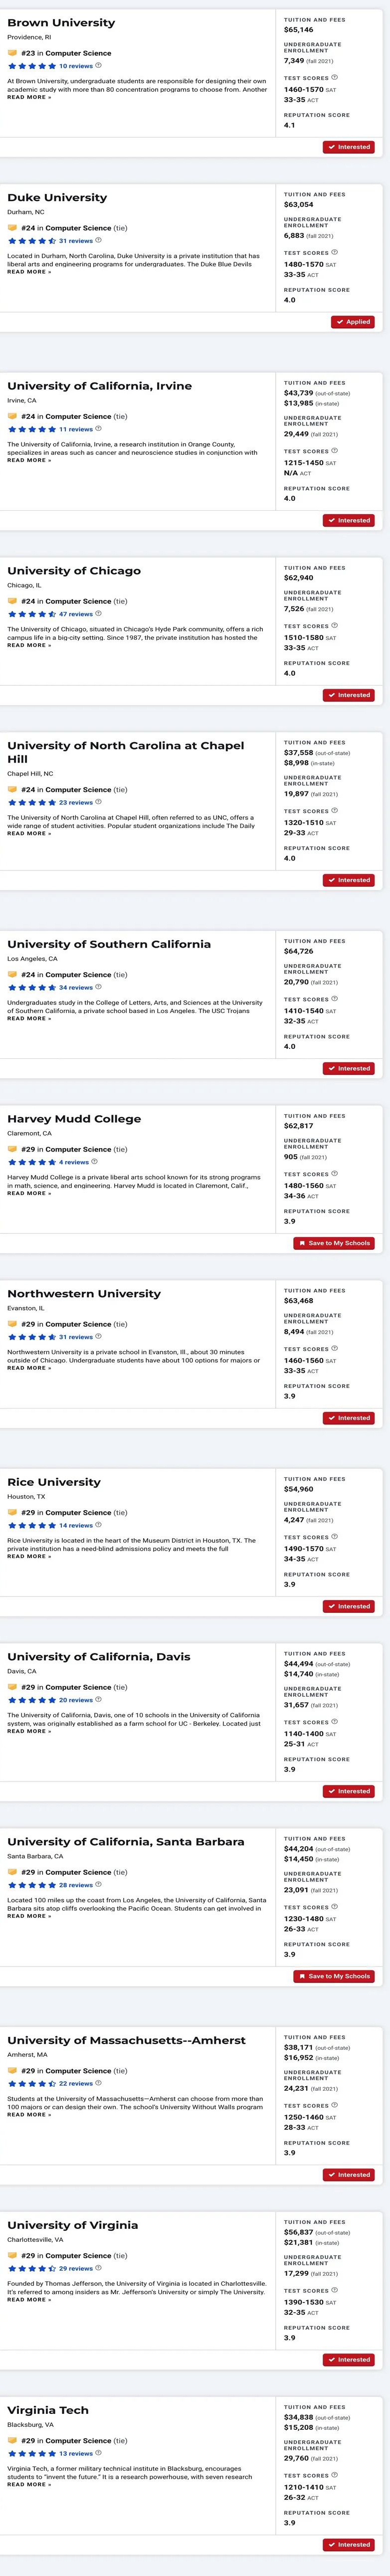This screenshot has width=390, height=2576.
Task: Click Brown University's Test Scores info icon
Action: point(334,77)
